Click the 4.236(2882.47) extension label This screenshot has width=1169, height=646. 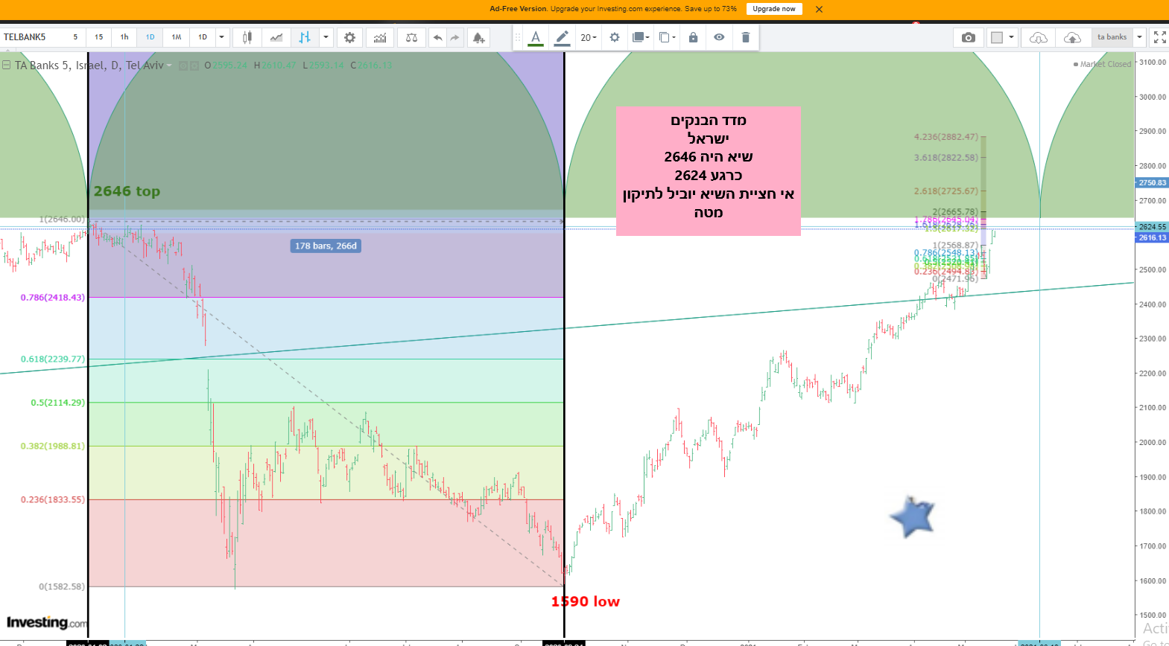click(946, 137)
